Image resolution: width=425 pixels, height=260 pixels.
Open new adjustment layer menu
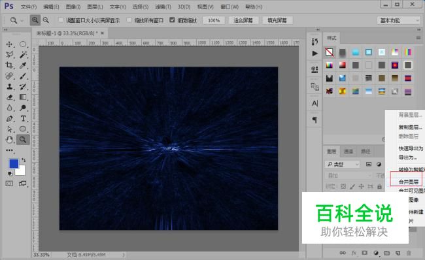click(x=376, y=253)
